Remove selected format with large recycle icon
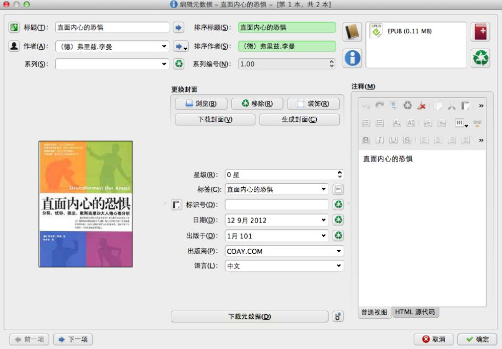Screen dimensions: 502x349 [480, 58]
